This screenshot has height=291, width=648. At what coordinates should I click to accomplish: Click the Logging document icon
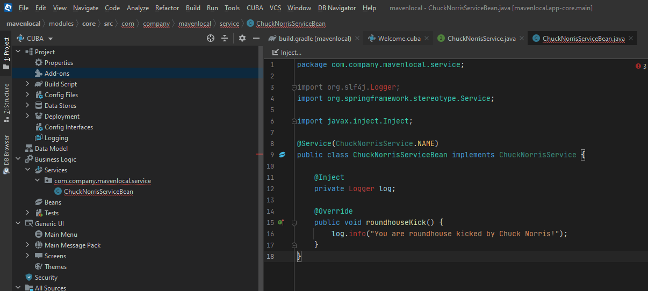coord(39,138)
